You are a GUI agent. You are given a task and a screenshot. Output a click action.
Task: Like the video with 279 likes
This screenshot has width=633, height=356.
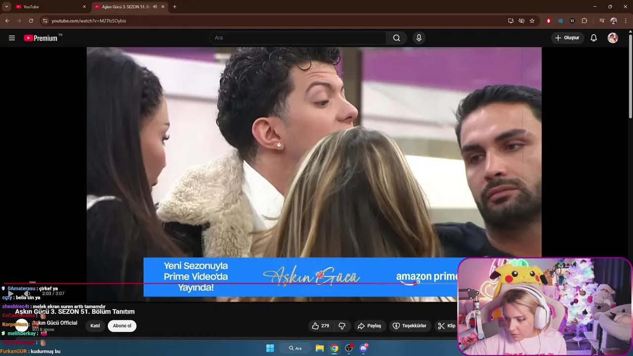point(320,326)
